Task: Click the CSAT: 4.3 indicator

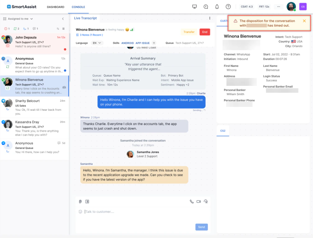Action: [246, 7]
